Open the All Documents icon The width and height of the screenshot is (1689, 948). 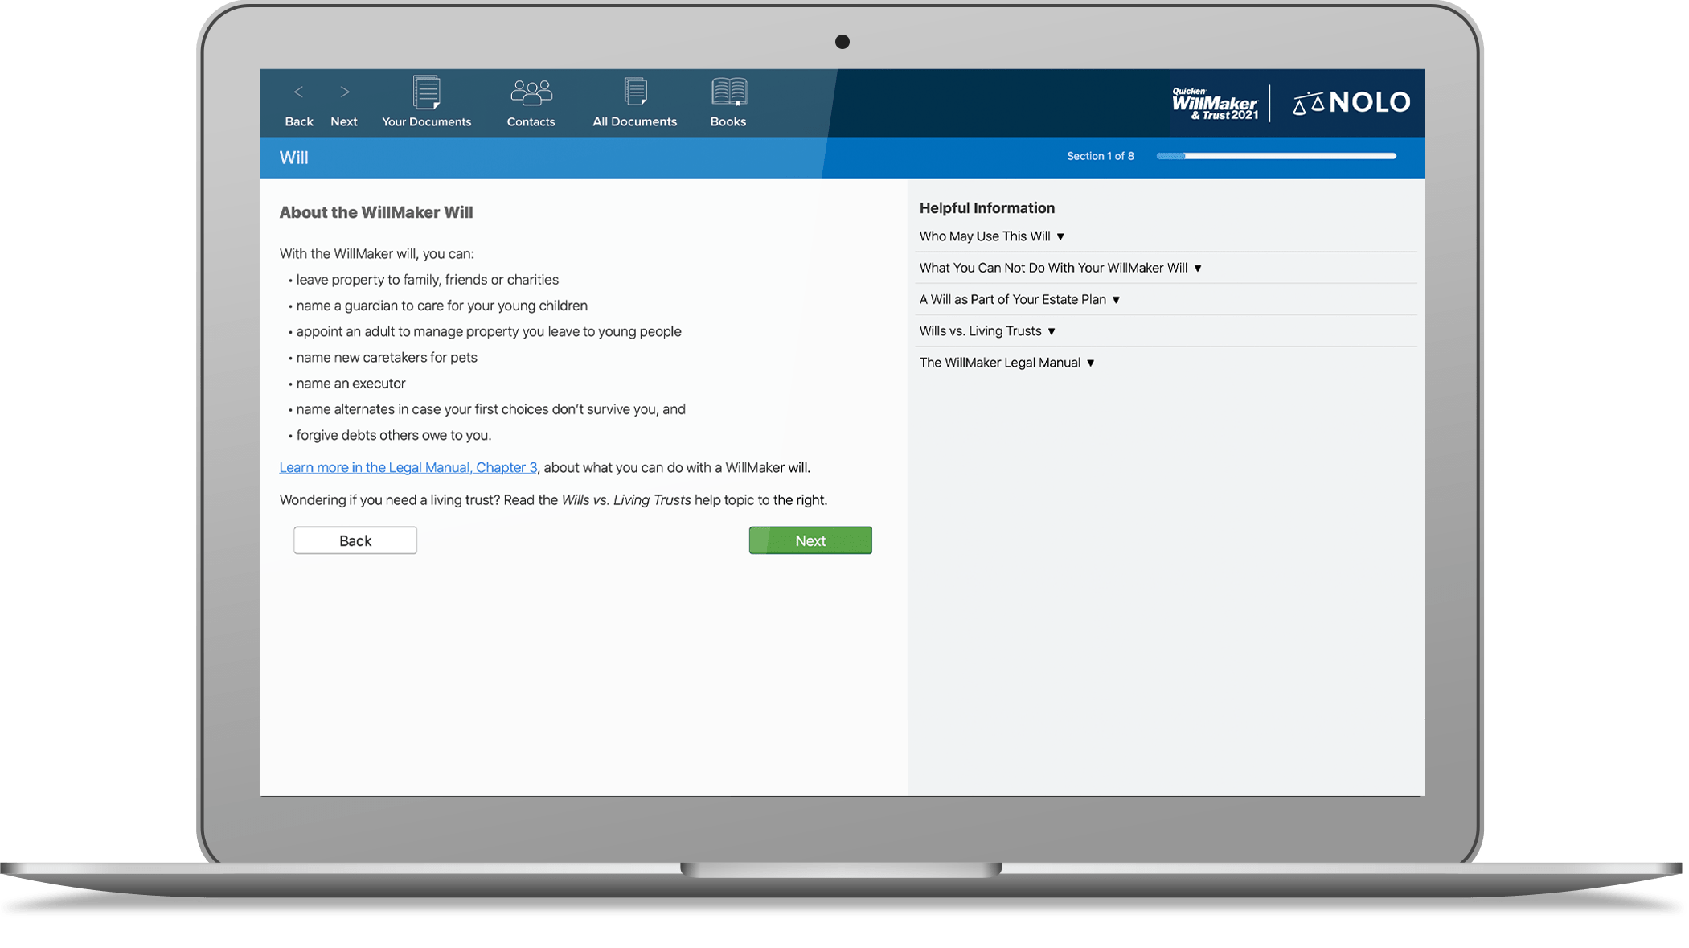click(x=635, y=92)
